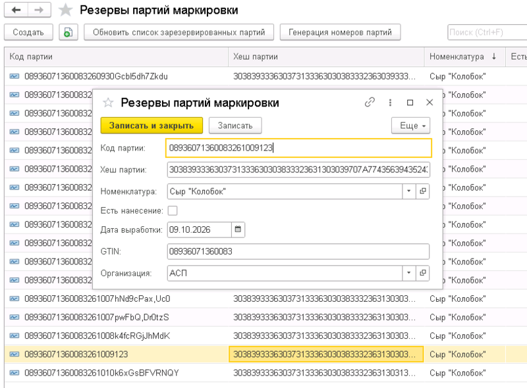
Task: Click АСП in the Организация input field
Action: tap(178, 273)
